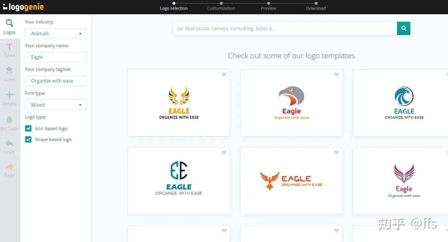Viewport: 448px width, 242px height.
Task: Expand the industry dropdown showing Animals
Action: (x=56, y=33)
